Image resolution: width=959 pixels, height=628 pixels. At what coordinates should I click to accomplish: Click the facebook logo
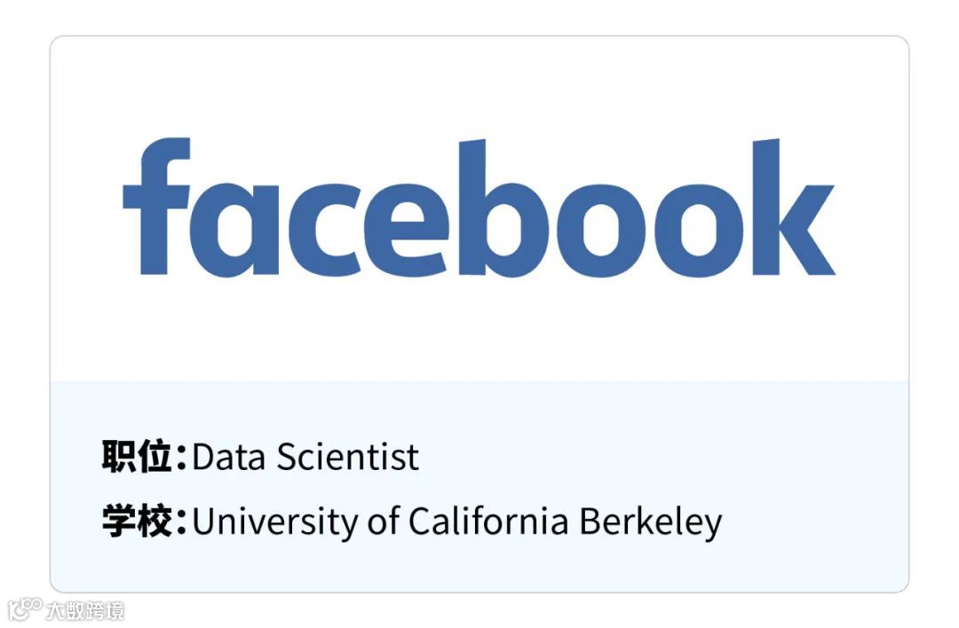(x=479, y=208)
